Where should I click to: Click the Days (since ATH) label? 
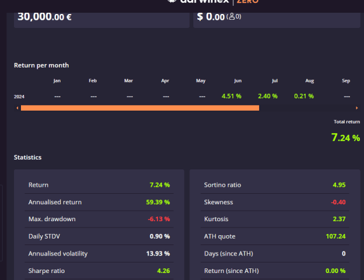click(228, 254)
